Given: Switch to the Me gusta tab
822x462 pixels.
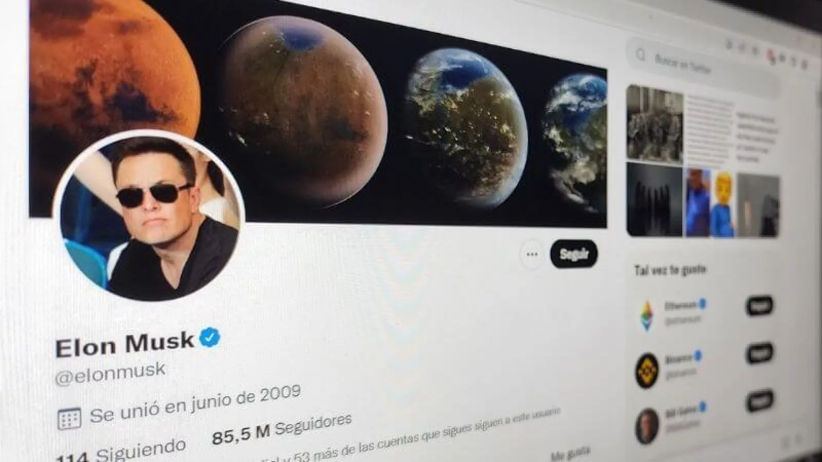Looking at the screenshot, I should pyautogui.click(x=570, y=454).
